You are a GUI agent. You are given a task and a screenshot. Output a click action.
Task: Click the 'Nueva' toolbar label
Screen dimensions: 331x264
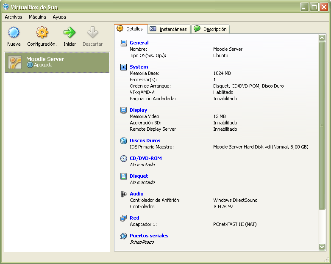point(14,44)
